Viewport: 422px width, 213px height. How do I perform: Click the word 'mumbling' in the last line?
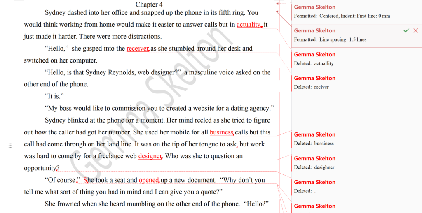(141, 204)
